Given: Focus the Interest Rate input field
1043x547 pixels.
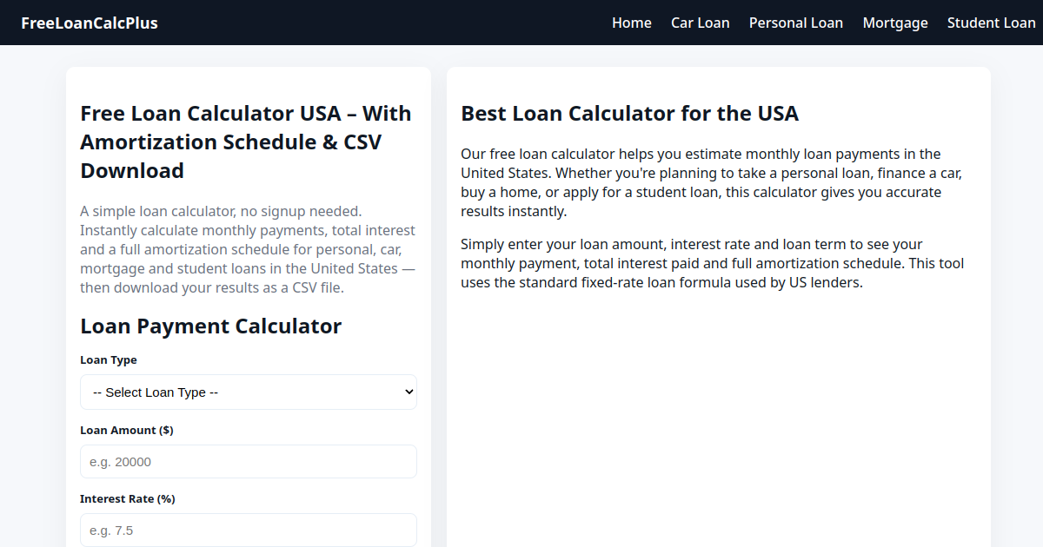Looking at the screenshot, I should pos(249,531).
